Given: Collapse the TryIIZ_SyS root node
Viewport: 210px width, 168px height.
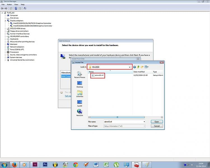Looking at the screenshot, I should pos(2,13).
